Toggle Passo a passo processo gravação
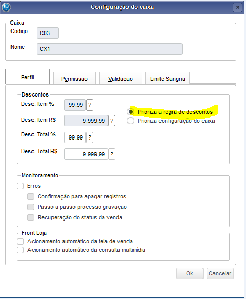The image size is (246, 299). pos(31,207)
